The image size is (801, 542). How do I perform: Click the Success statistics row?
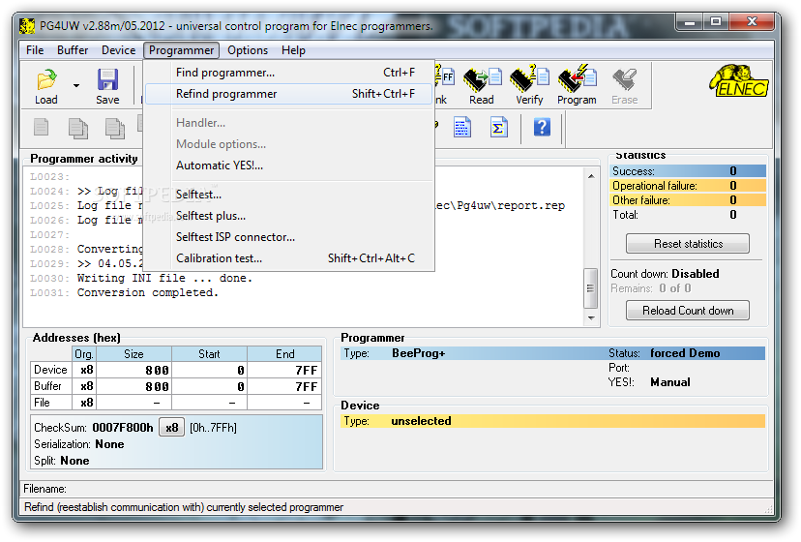(688, 171)
